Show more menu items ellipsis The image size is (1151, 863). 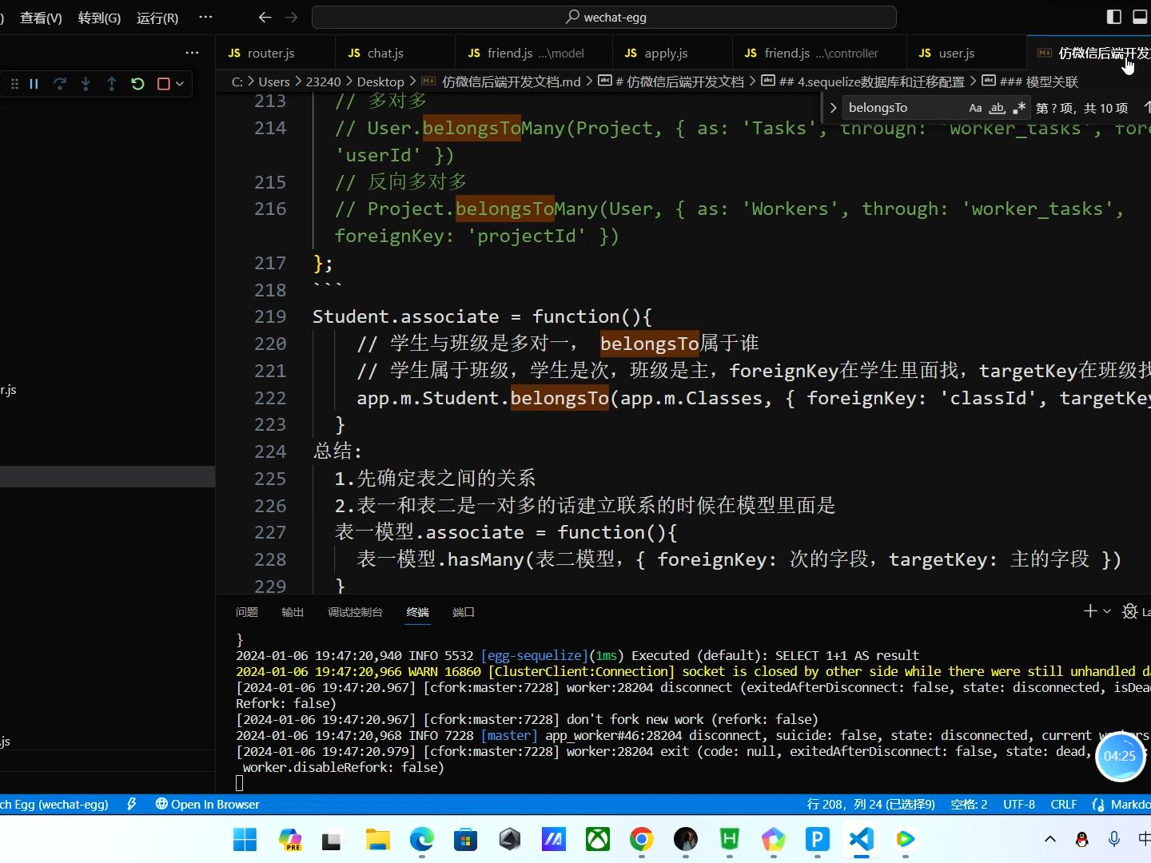pyautogui.click(x=205, y=17)
